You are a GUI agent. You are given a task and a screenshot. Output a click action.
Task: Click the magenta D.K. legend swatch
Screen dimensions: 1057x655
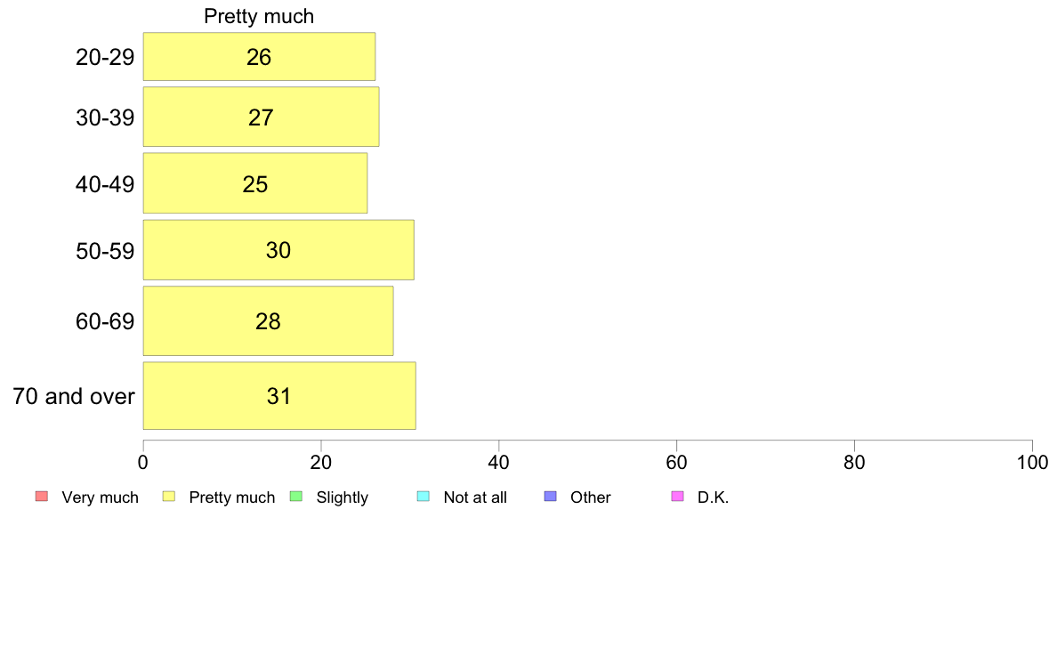(x=677, y=497)
